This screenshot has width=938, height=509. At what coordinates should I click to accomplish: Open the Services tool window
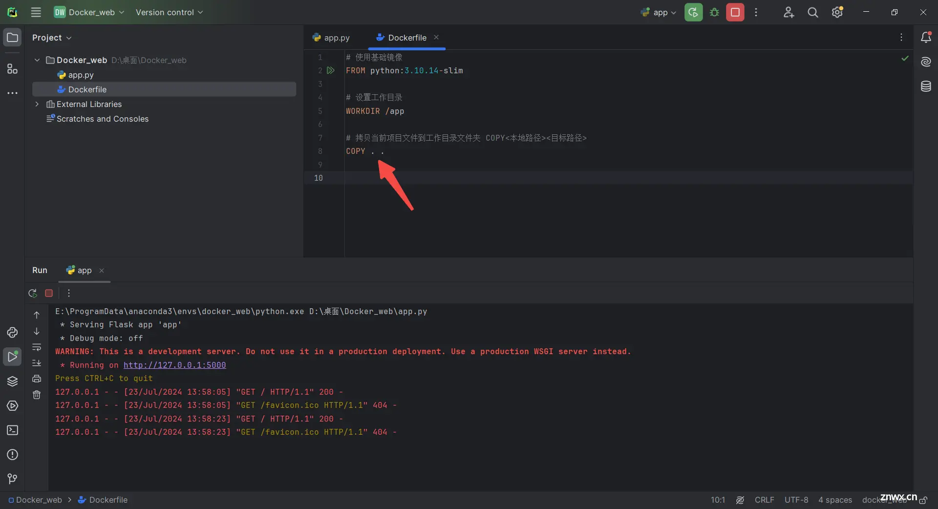tap(12, 405)
